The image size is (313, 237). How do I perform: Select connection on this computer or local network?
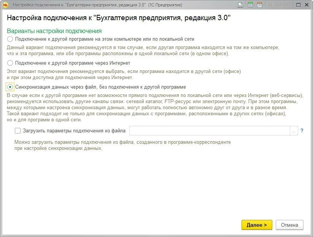[x=10, y=39]
